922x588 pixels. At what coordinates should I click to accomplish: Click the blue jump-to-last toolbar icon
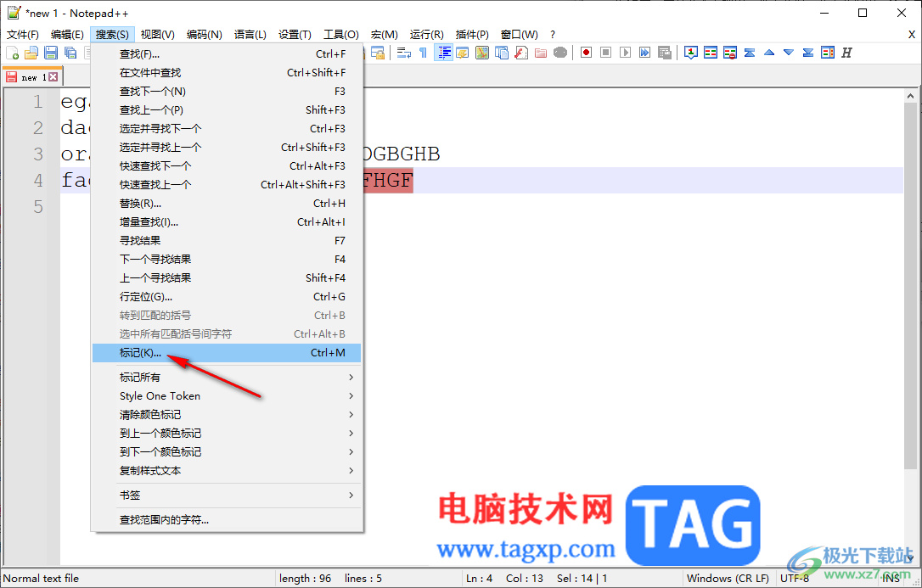coord(808,53)
